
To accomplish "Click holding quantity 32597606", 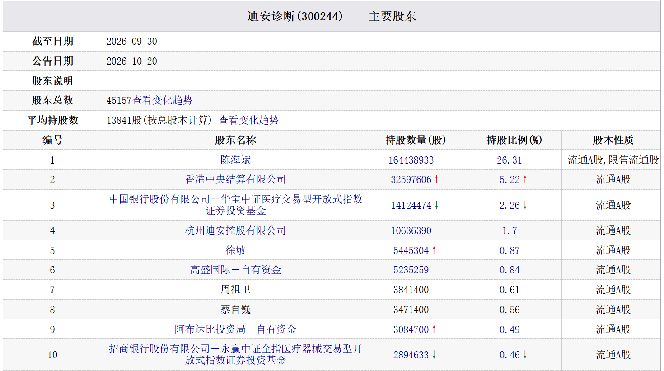I will click(411, 179).
